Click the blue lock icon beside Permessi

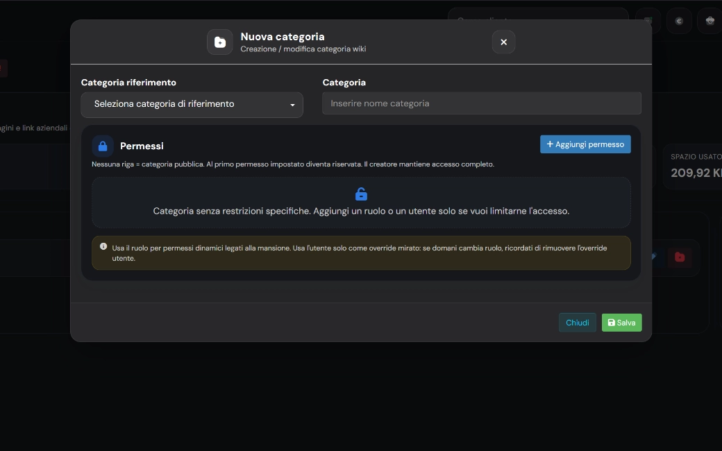coord(103,146)
